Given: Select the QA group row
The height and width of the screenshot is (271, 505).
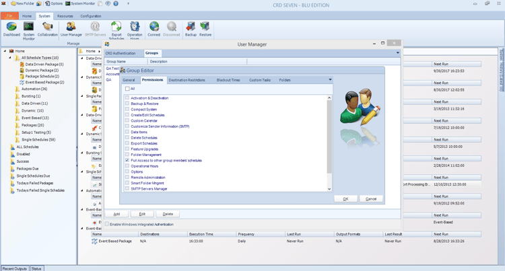Looking at the screenshot, I should pos(109,80).
